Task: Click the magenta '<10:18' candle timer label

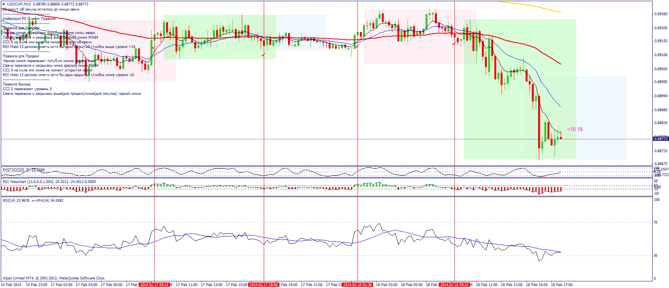Action: (x=575, y=130)
